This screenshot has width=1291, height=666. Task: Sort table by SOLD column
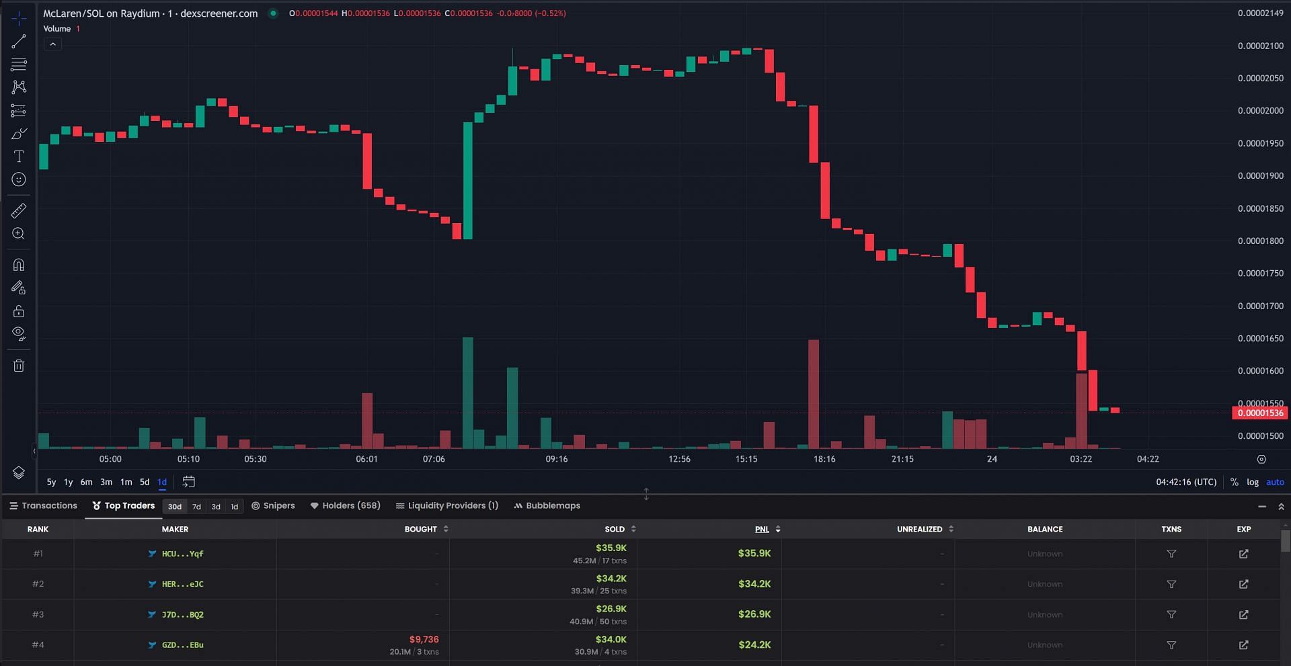[x=620, y=529]
